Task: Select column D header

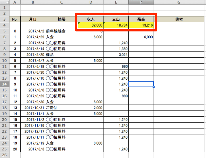Action: (91, 2)
